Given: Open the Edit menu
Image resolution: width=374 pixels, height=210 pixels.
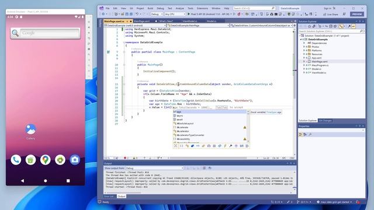Looking at the screenshot, I should 115,8.
